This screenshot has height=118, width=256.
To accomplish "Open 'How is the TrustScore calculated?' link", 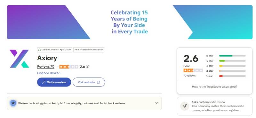I will pos(214,87).
